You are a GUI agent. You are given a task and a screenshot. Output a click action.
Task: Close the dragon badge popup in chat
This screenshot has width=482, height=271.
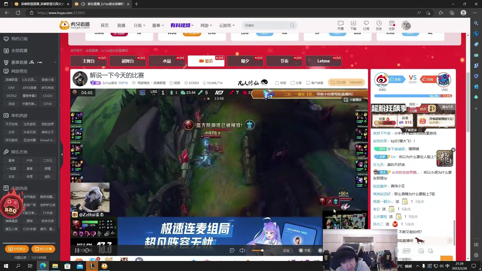pyautogui.click(x=453, y=150)
